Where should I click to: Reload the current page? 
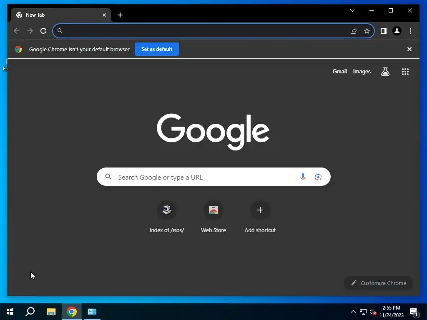pos(43,31)
